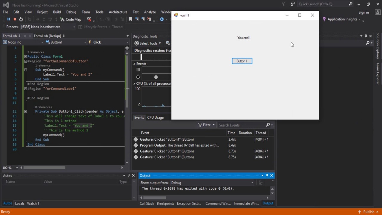This screenshot has width=382, height=215.
Task: Click the Quick Launch search magnifier
Action: [350, 4]
